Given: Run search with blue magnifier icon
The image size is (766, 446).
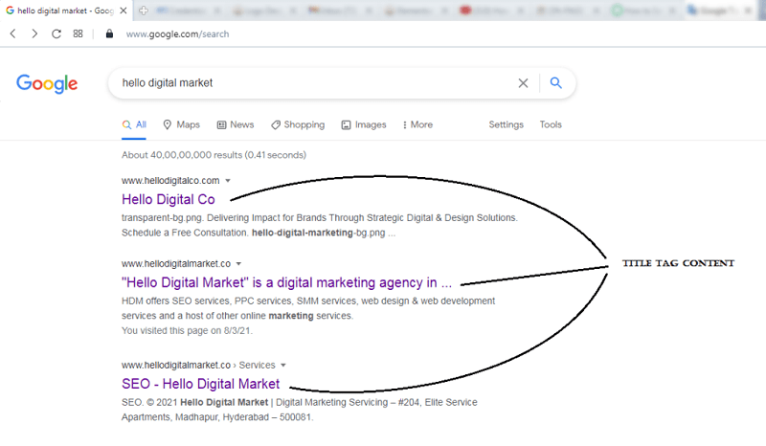Looking at the screenshot, I should click(x=556, y=82).
